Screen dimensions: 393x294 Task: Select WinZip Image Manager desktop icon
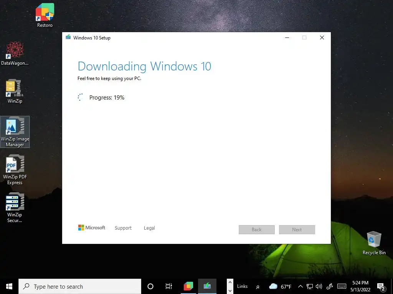(x=15, y=132)
